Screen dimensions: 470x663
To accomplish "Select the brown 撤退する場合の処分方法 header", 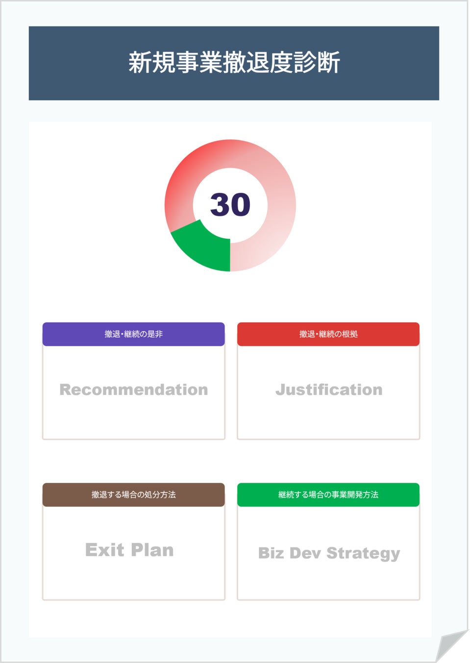I will coord(133,495).
